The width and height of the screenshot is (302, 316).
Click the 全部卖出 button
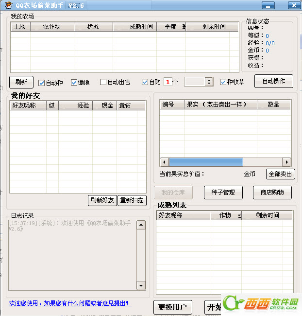coord(281,174)
